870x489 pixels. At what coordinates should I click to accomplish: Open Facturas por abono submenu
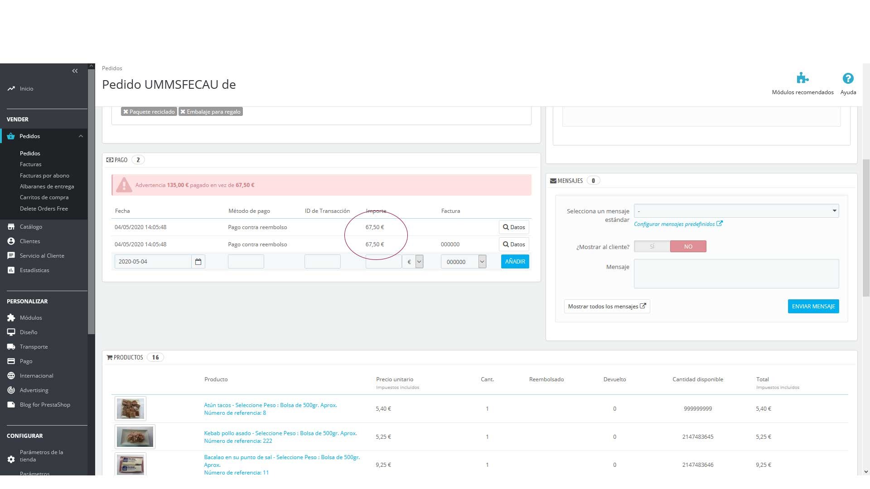pyautogui.click(x=44, y=175)
